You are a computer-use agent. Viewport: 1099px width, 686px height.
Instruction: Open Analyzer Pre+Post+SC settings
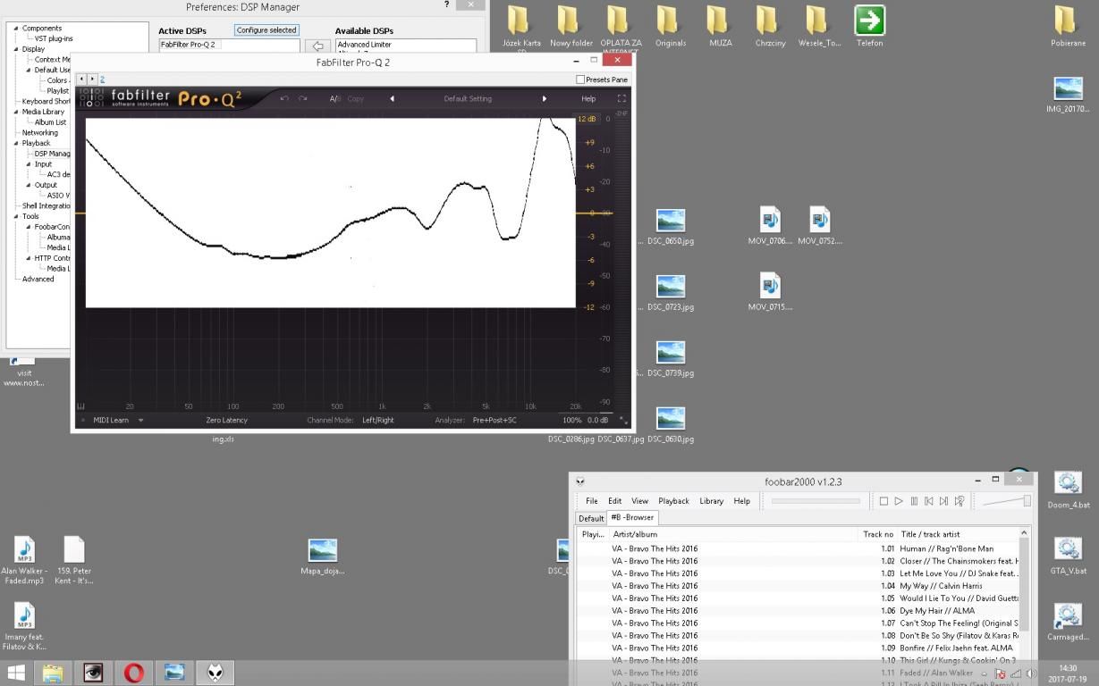tap(495, 420)
